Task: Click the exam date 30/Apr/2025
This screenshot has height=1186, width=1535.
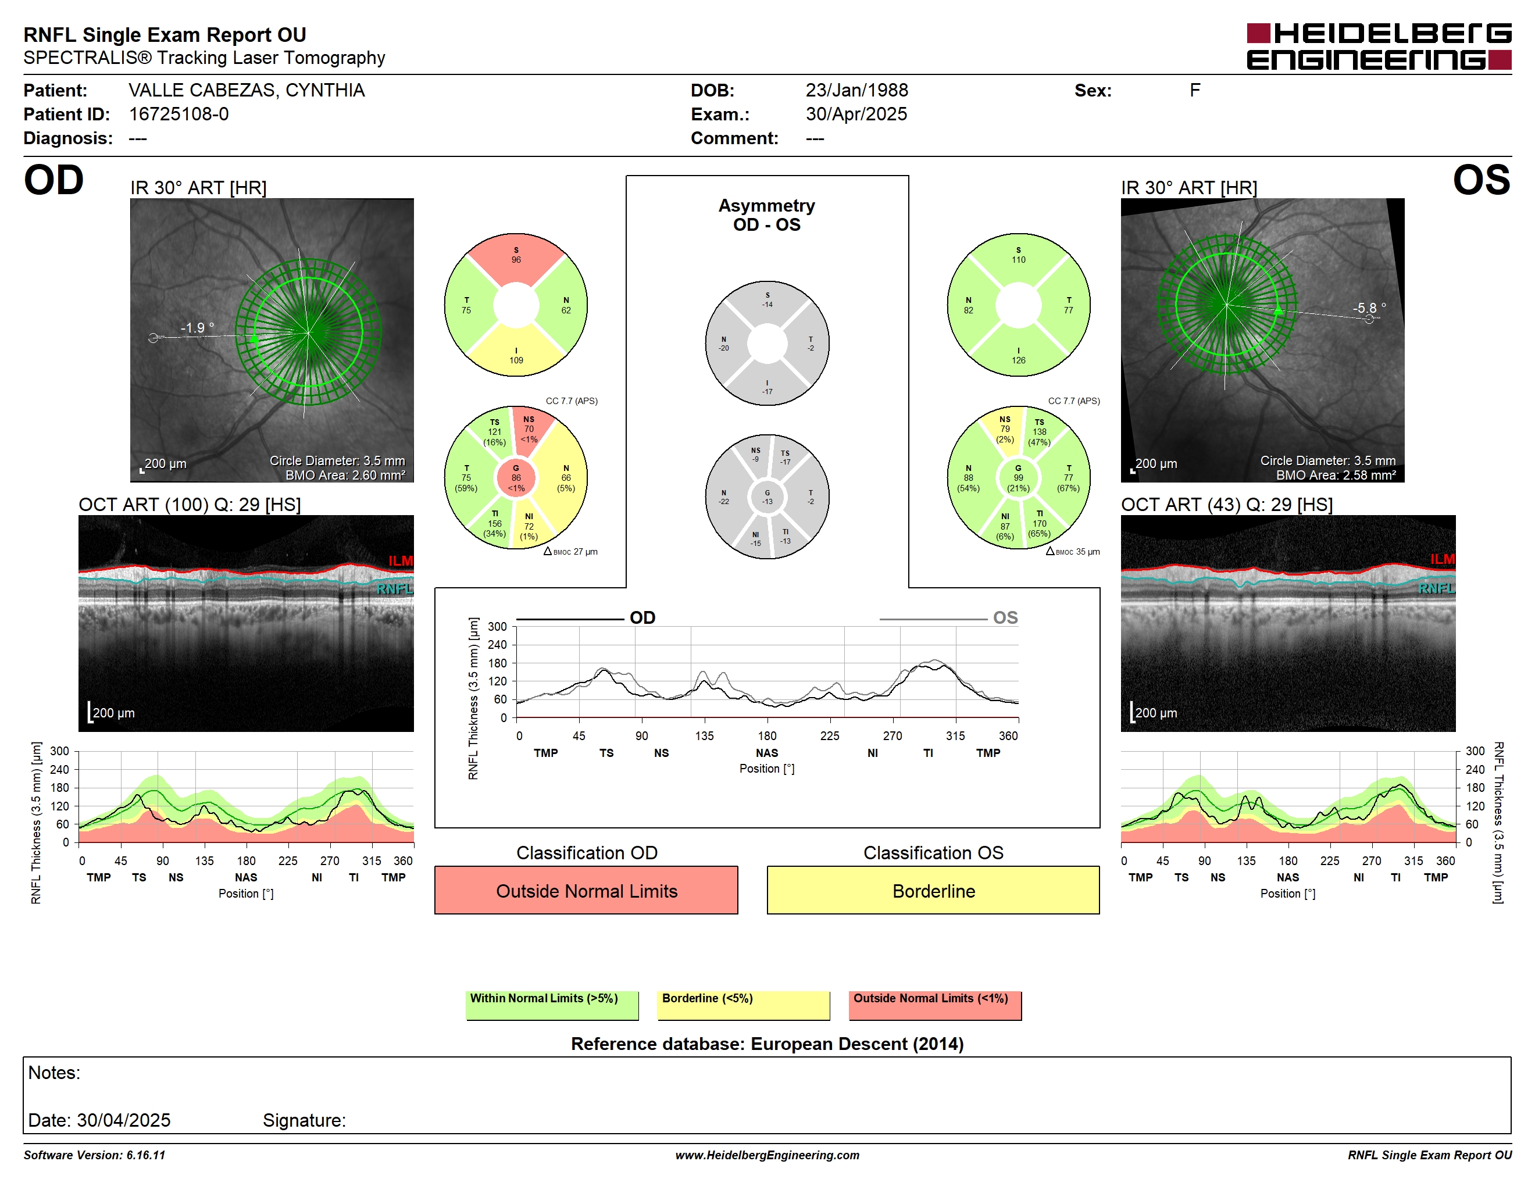Action: 857,114
